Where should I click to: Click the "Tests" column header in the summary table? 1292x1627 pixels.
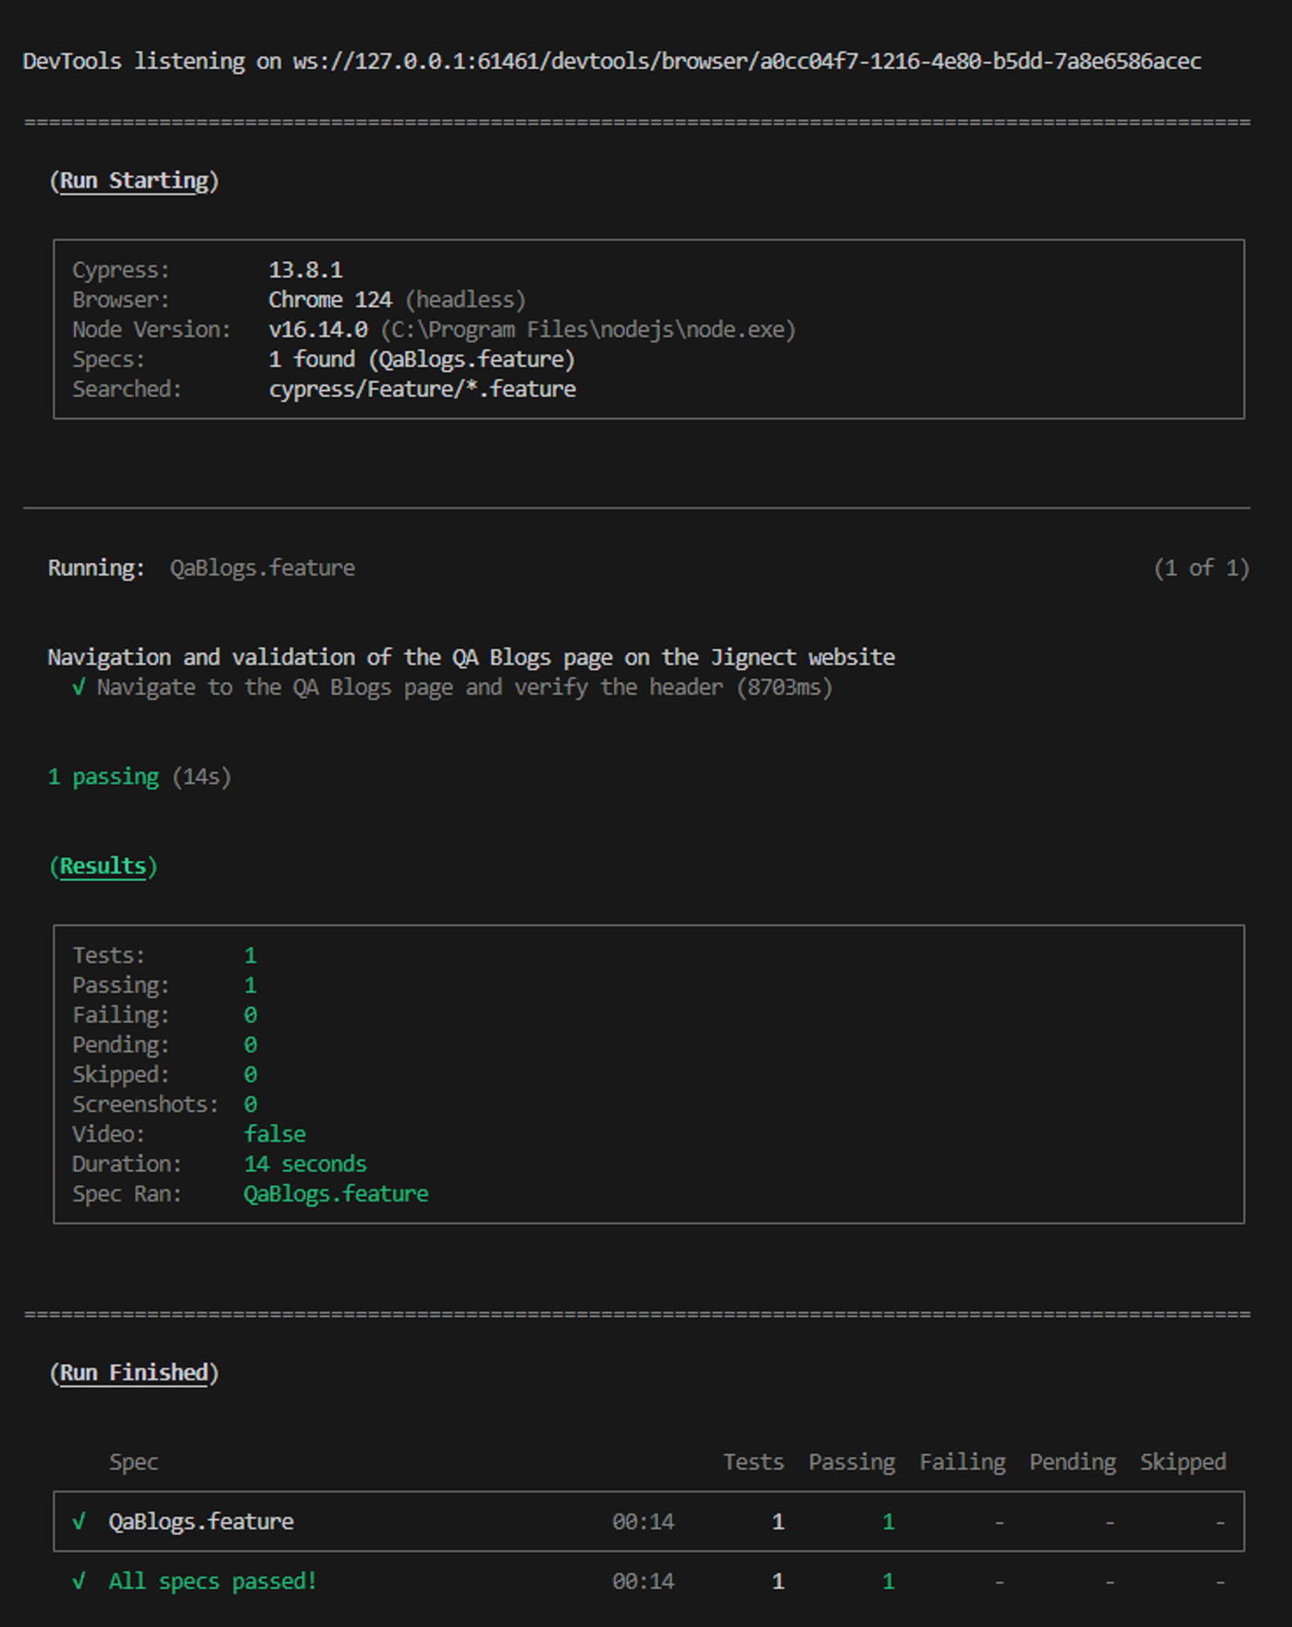[753, 1462]
